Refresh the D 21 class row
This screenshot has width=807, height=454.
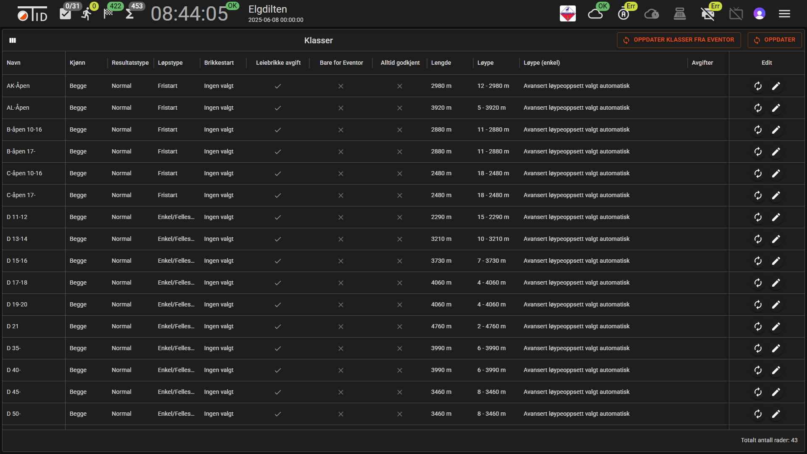(758, 327)
